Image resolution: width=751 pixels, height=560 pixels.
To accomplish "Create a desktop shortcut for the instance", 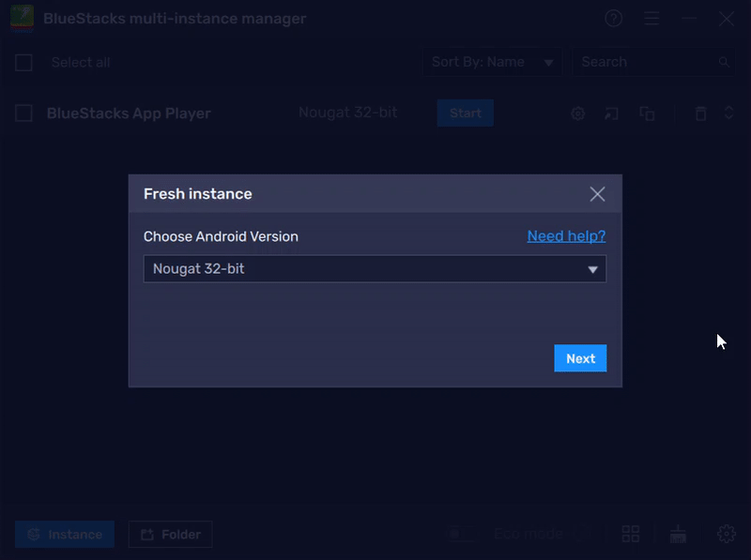I will point(612,113).
